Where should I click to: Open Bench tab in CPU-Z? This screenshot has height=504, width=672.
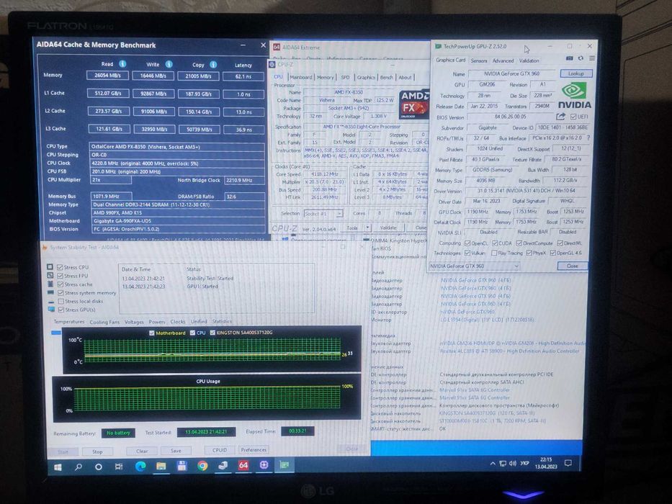click(387, 78)
